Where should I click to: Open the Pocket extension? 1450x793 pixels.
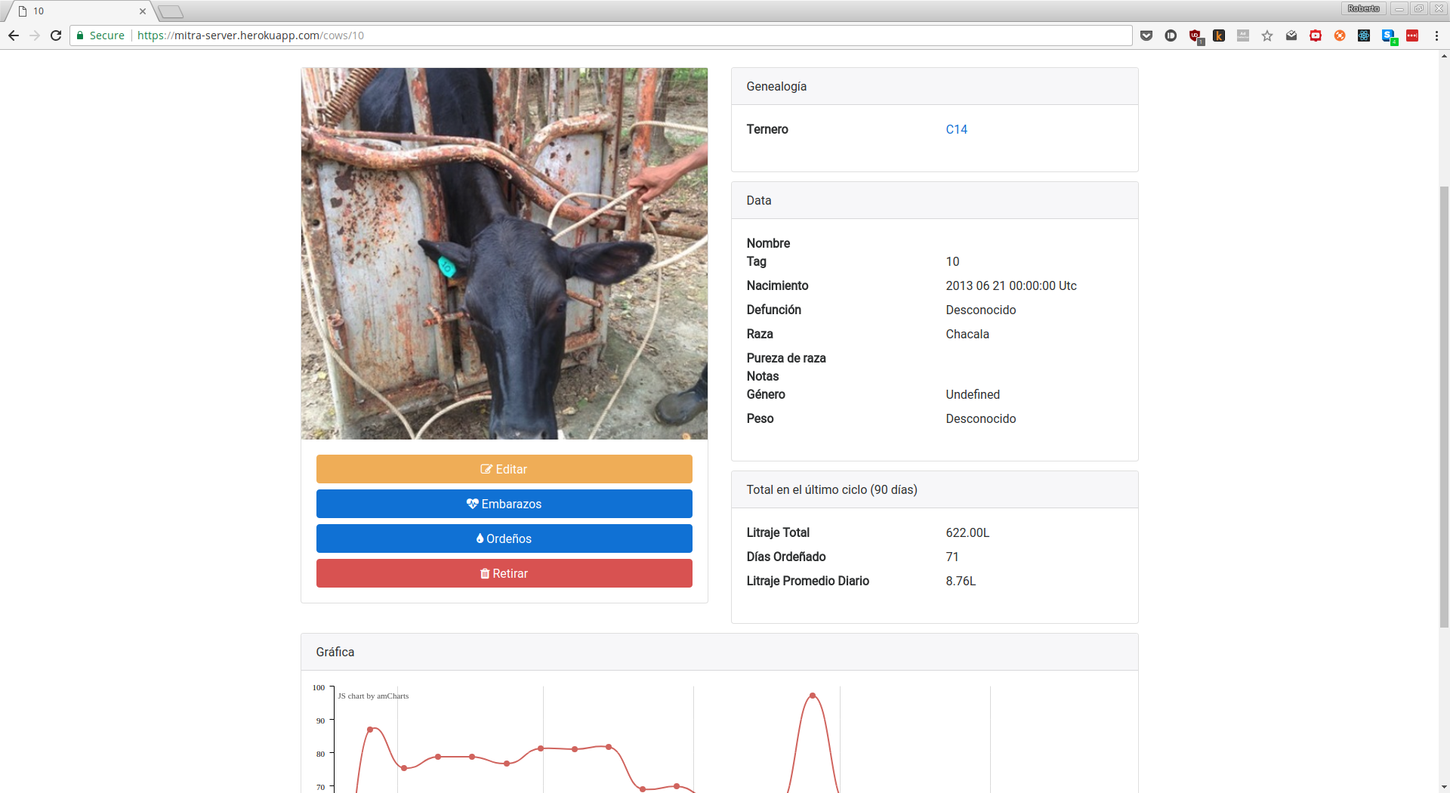coord(1146,35)
